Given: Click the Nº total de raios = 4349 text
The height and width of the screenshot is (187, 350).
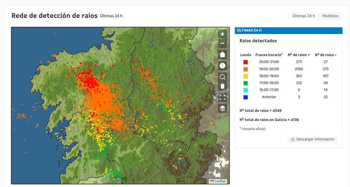Looking at the screenshot, I should 260,111.
